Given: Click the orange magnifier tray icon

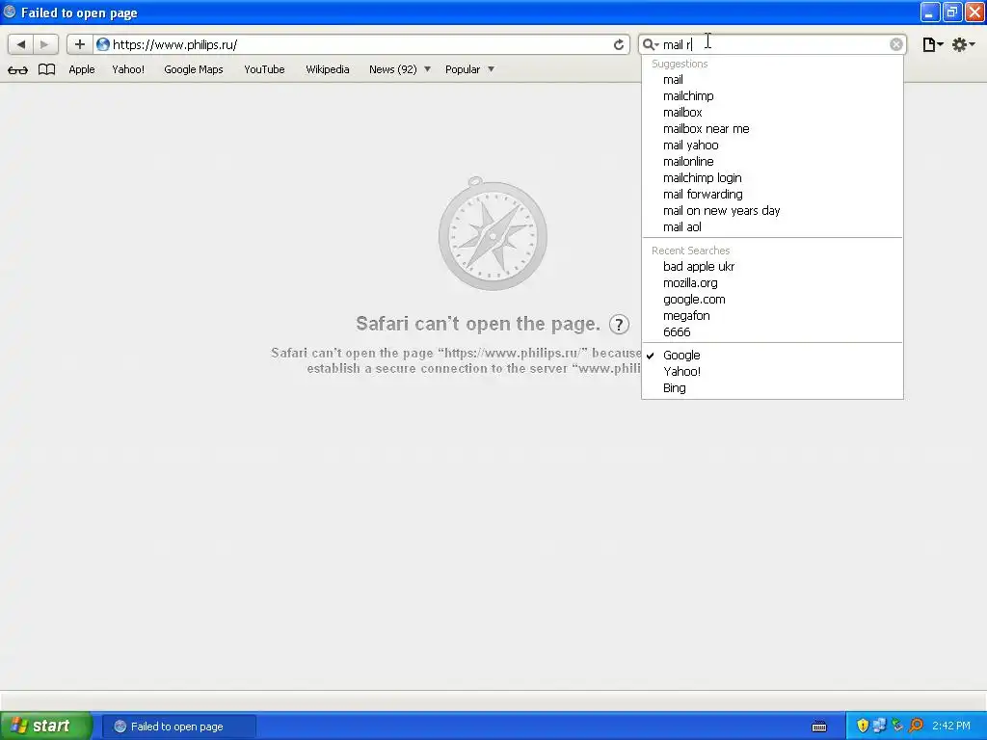Looking at the screenshot, I should coord(916,727).
